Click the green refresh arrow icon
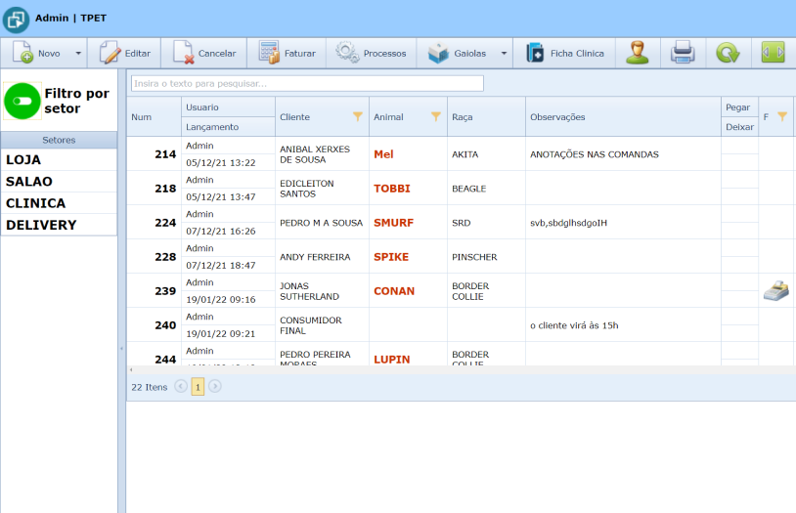Viewport: 796px width, 513px height. [x=728, y=53]
